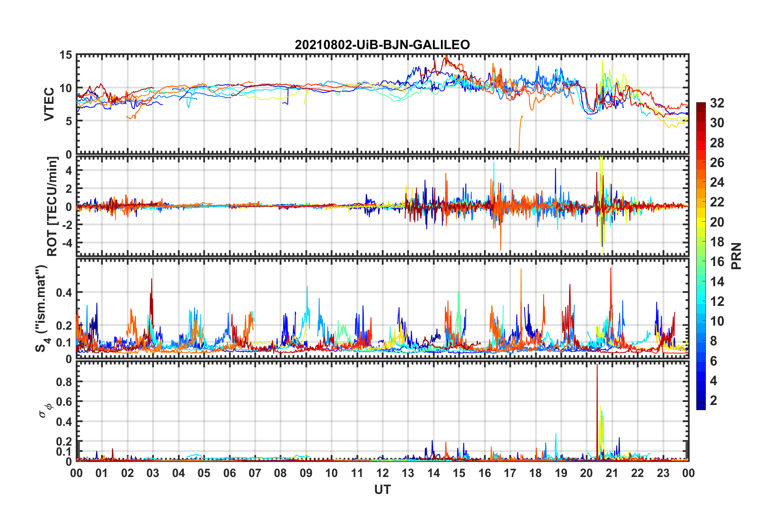Viewport: 765px width, 512px height.
Task: Click the x-axis tick label 01
Action: pos(102,473)
